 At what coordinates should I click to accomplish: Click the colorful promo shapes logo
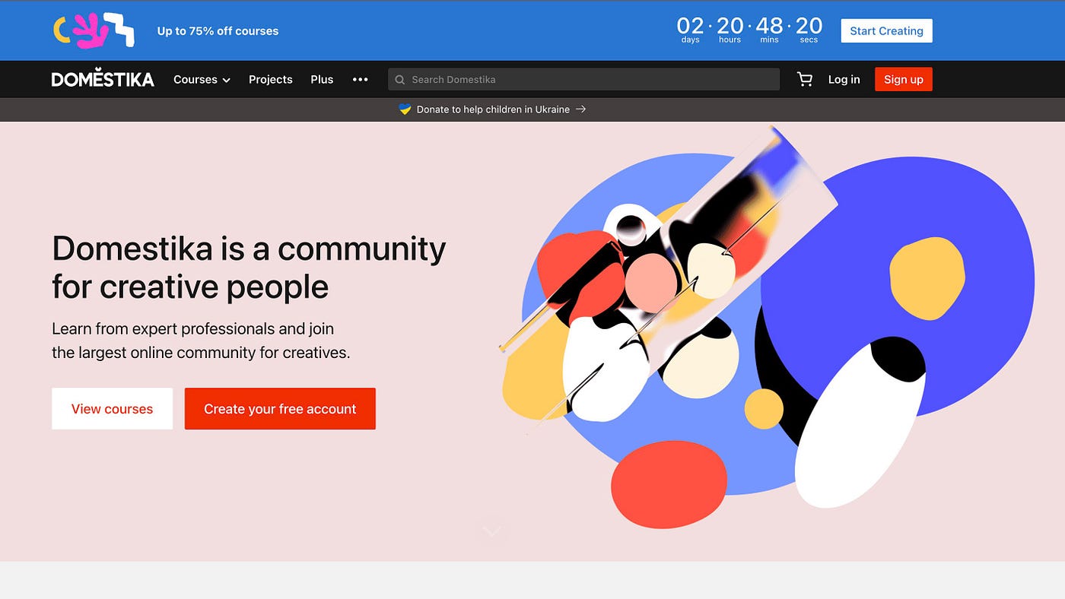click(x=94, y=30)
